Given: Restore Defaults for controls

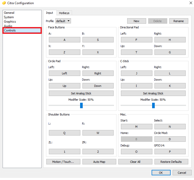Looking at the screenshot, I should (171, 162).
